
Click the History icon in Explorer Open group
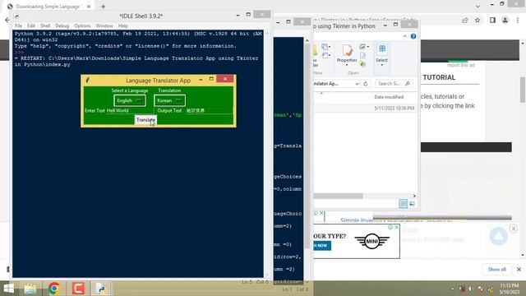pyautogui.click(x=362, y=64)
